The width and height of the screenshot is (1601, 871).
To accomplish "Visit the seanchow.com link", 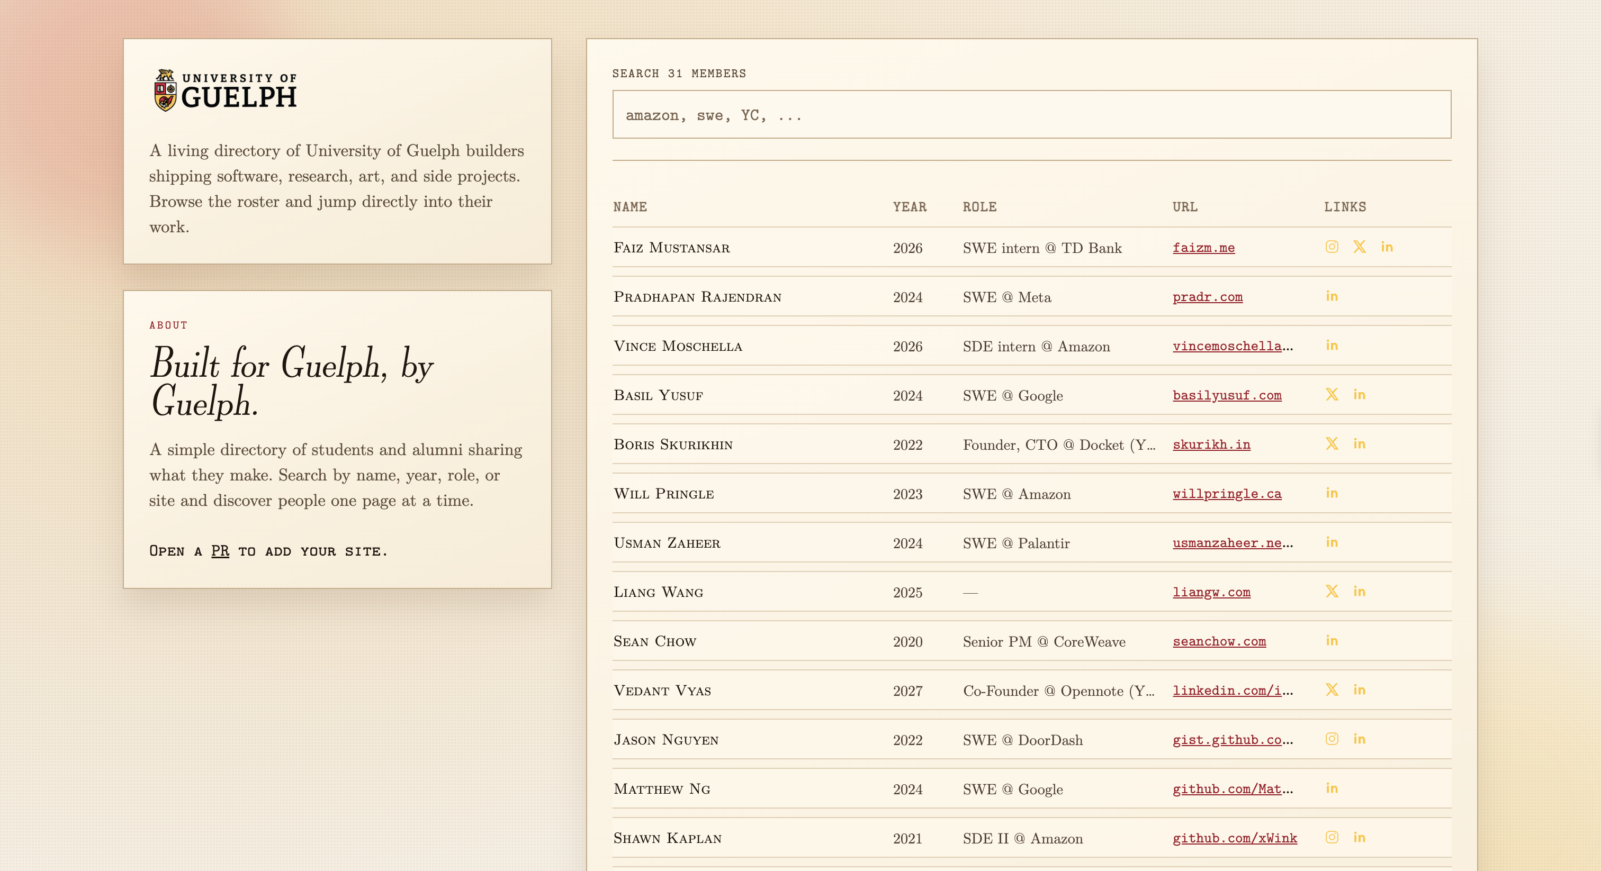I will pos(1219,641).
